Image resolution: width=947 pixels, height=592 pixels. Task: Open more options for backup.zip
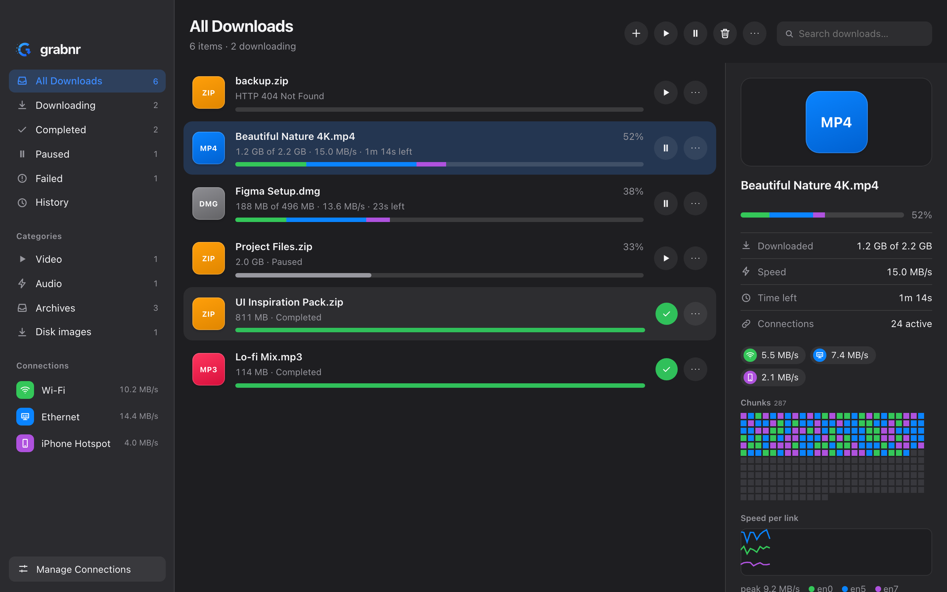(x=695, y=92)
